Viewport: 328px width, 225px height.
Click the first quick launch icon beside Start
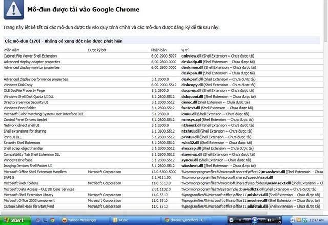point(38,220)
